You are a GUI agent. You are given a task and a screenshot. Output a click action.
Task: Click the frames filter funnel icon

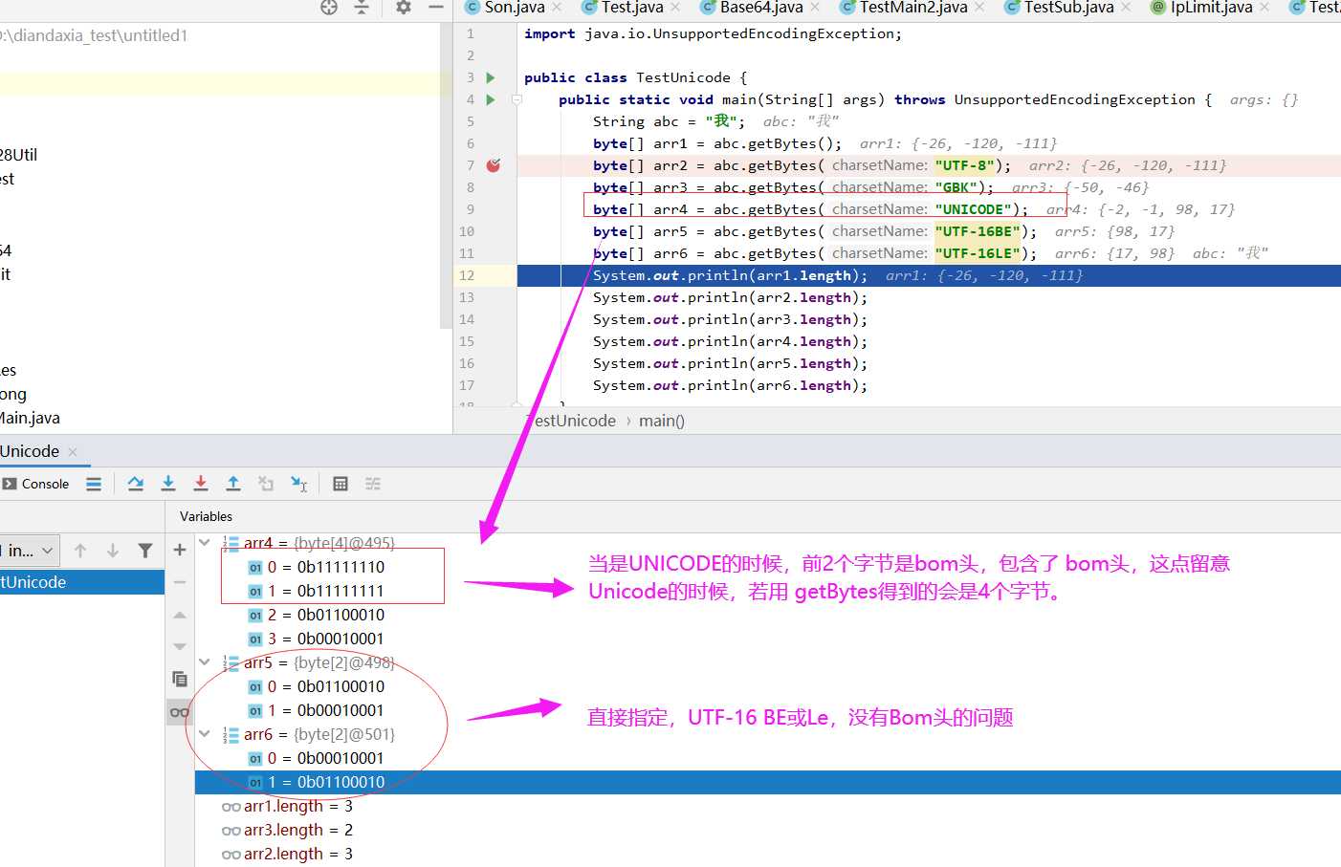coord(145,551)
